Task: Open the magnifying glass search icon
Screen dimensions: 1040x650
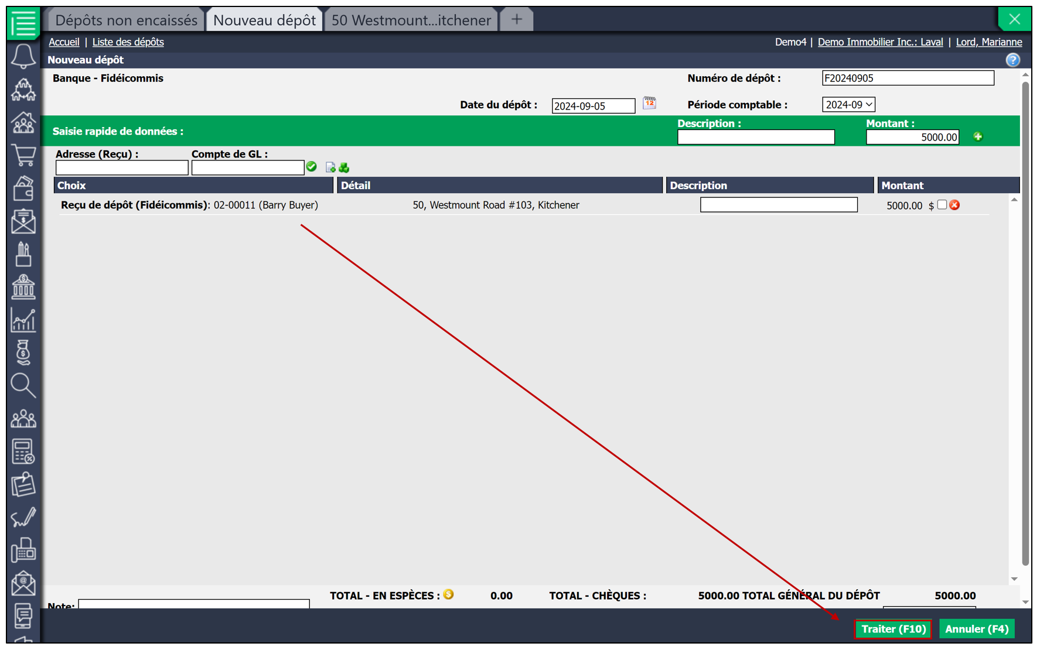Action: [23, 385]
